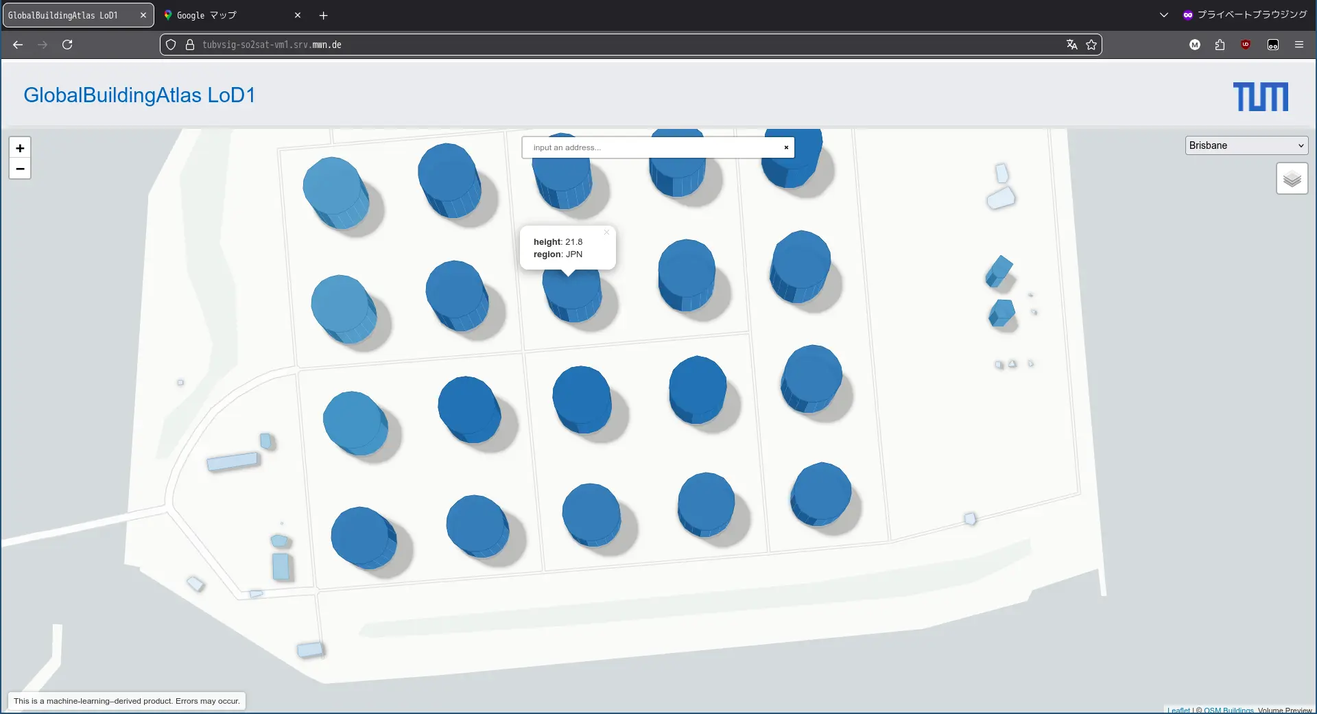1317x714 pixels.
Task: Select the GlobalBuildingAtlas LoD1 tab
Action: [x=72, y=15]
